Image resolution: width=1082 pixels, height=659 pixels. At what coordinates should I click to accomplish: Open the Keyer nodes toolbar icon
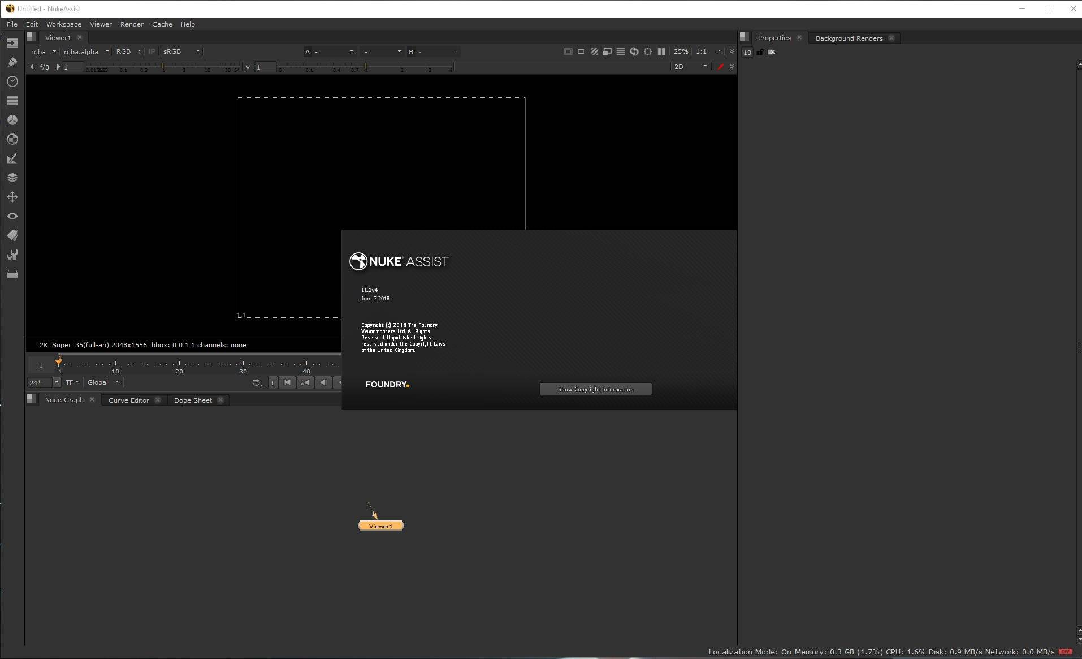12,158
